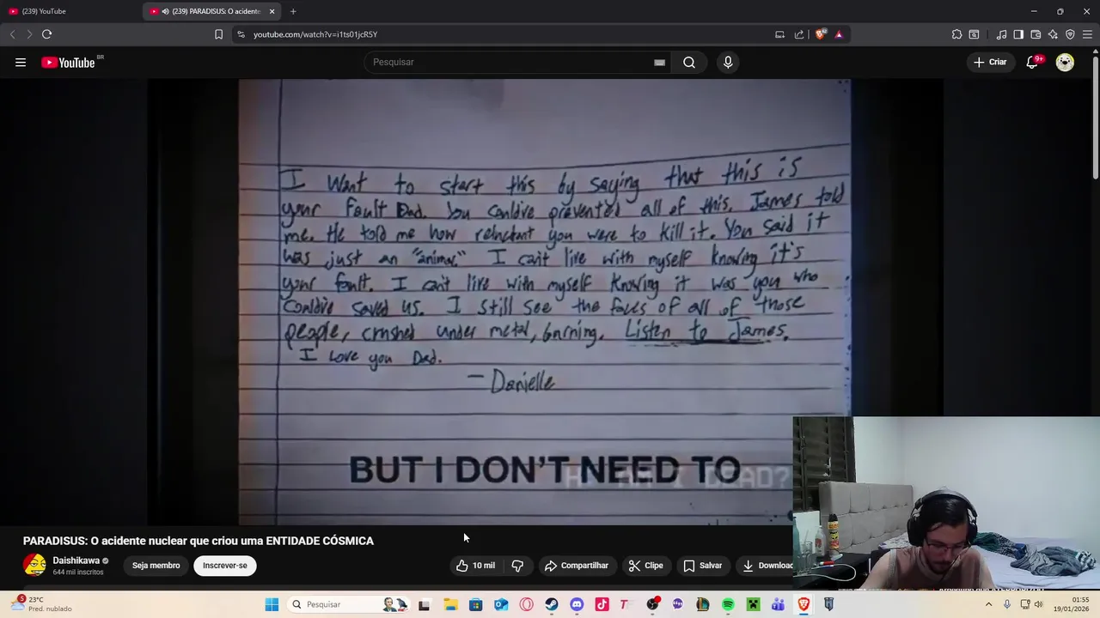This screenshot has width=1100, height=618.
Task: Open the music note media control icon
Action: (1001, 34)
